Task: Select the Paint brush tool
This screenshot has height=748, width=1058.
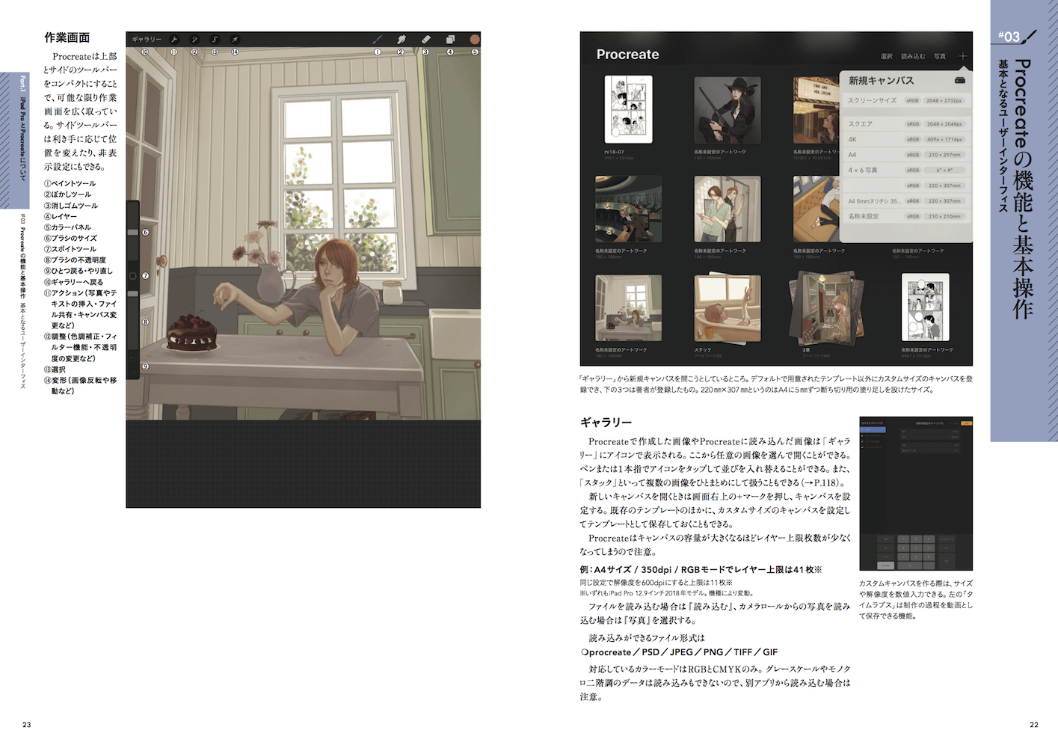Action: 377,40
